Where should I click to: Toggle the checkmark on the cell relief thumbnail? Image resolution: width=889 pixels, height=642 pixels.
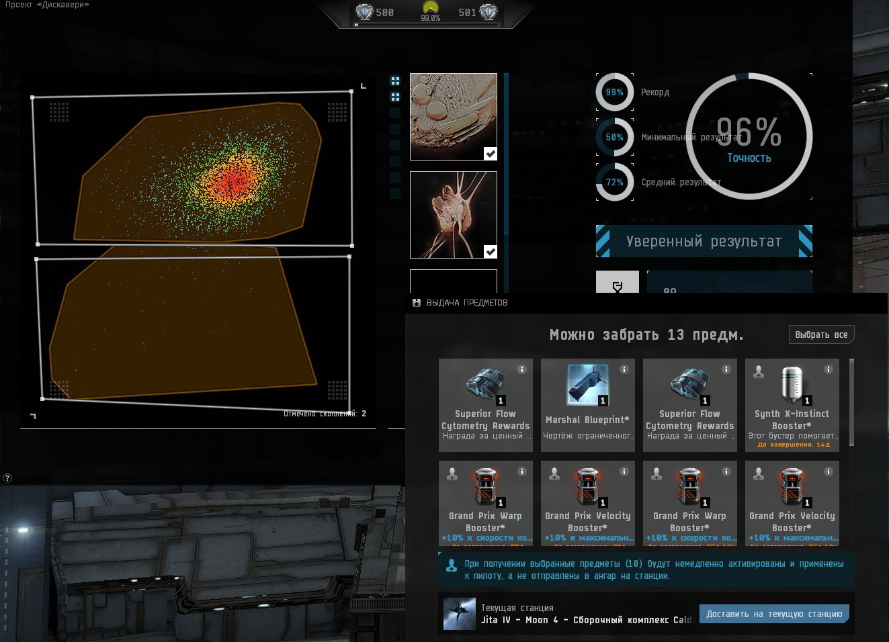[x=491, y=154]
